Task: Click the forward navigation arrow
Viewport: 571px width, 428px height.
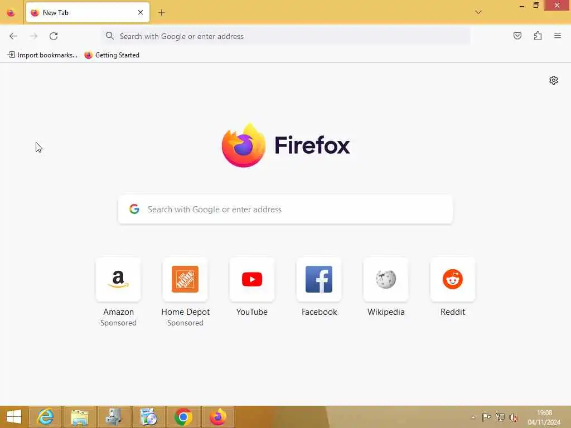Action: click(x=33, y=36)
